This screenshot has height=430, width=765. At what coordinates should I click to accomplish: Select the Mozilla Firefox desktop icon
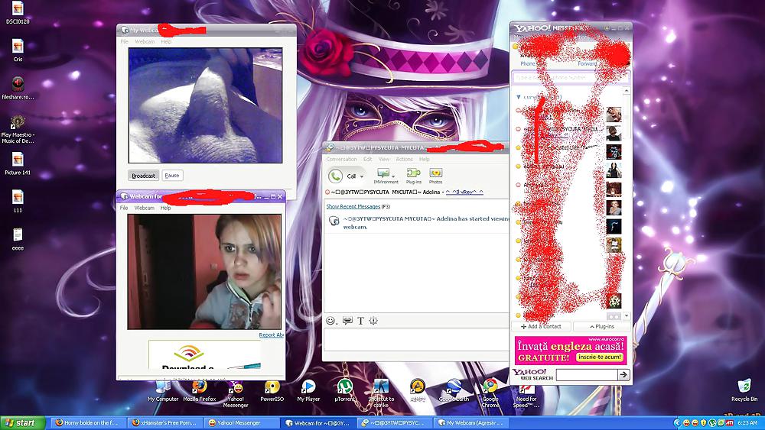click(199, 390)
